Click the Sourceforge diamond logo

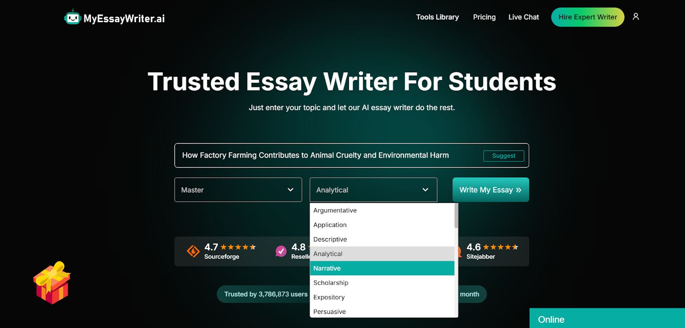coord(193,251)
